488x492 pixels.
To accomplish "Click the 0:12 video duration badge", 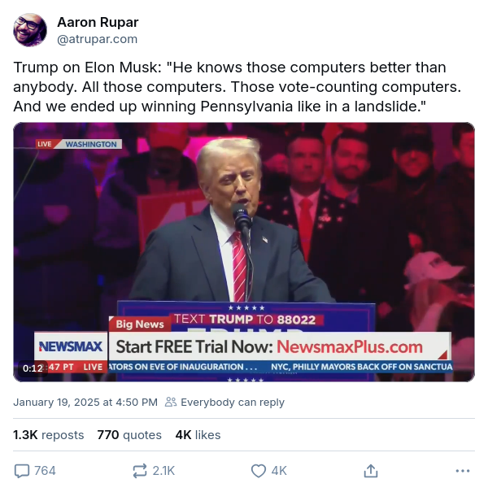I will (33, 368).
